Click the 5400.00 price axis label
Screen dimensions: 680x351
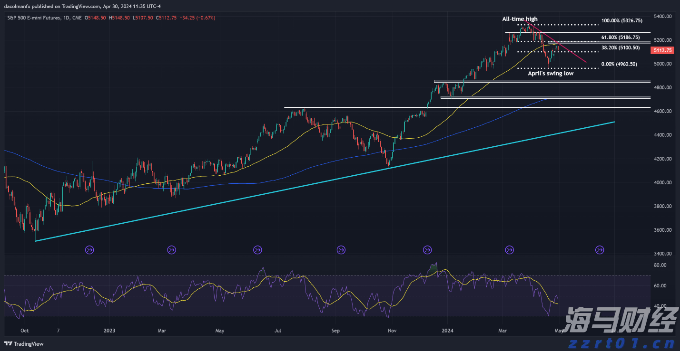click(662, 17)
